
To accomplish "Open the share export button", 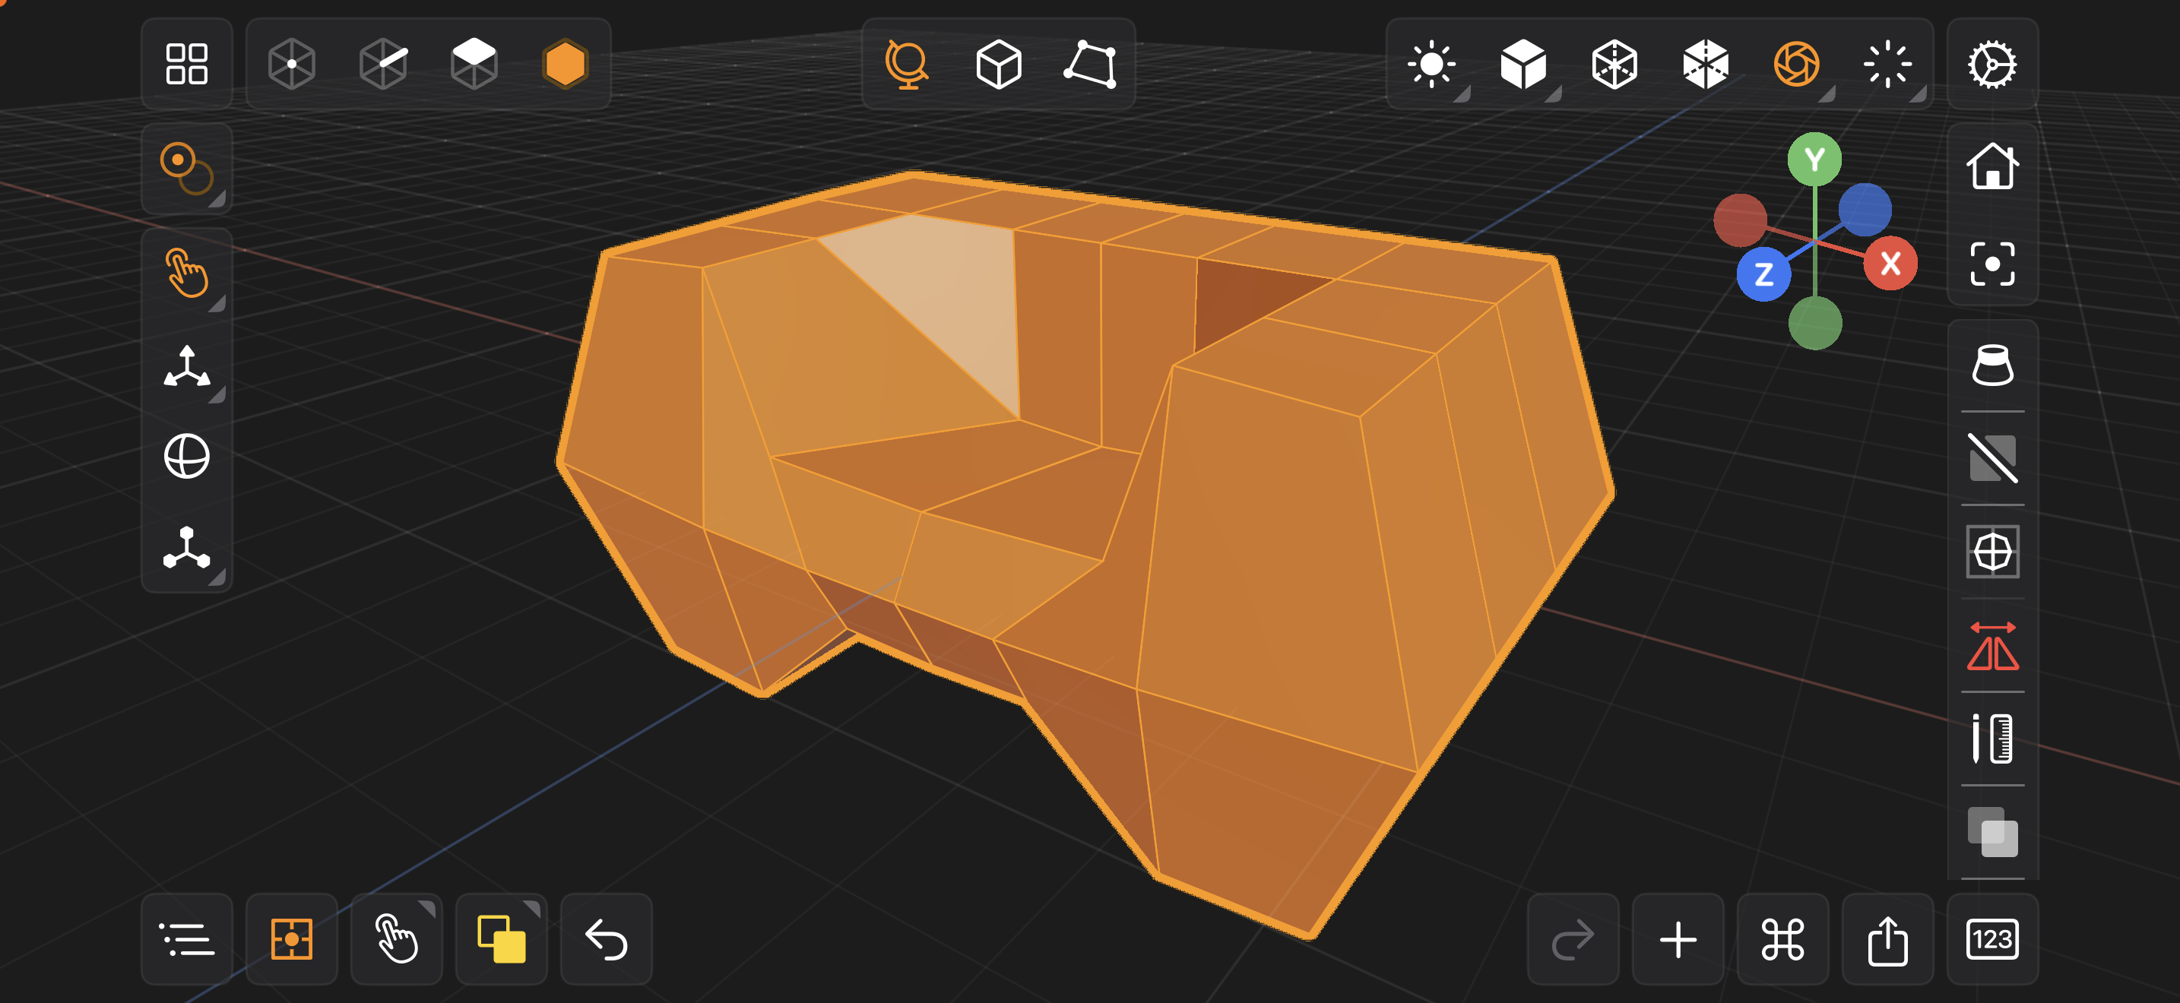I will [x=1887, y=938].
